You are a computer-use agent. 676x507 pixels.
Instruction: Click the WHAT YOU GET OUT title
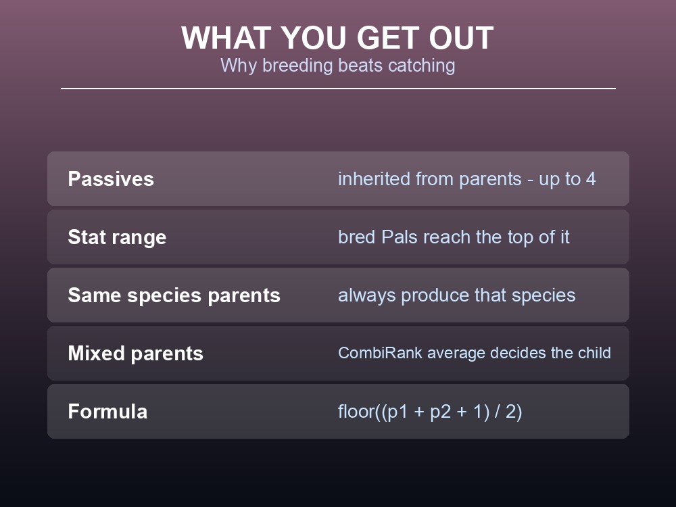tap(337, 39)
